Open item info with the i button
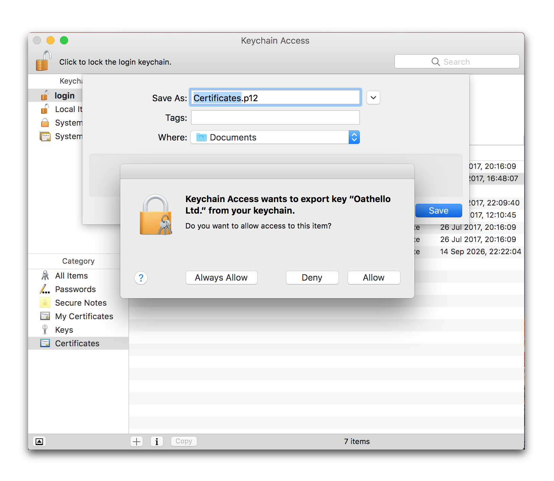Viewport: 554px width, 481px height. pos(157,441)
